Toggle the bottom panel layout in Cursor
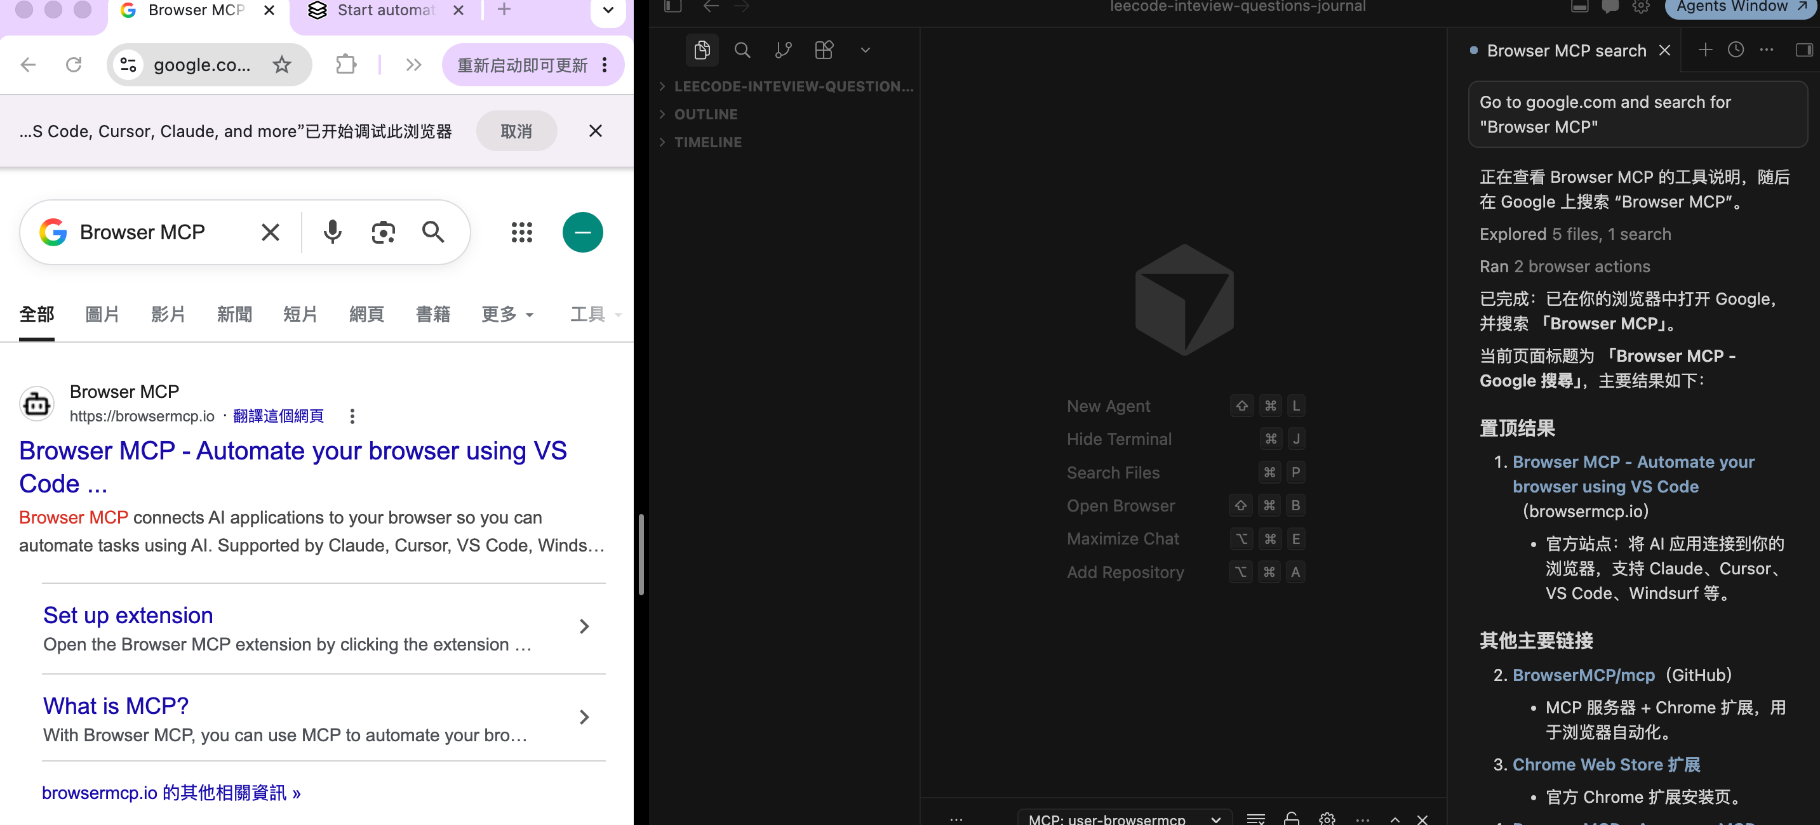This screenshot has height=825, width=1820. pyautogui.click(x=1580, y=7)
